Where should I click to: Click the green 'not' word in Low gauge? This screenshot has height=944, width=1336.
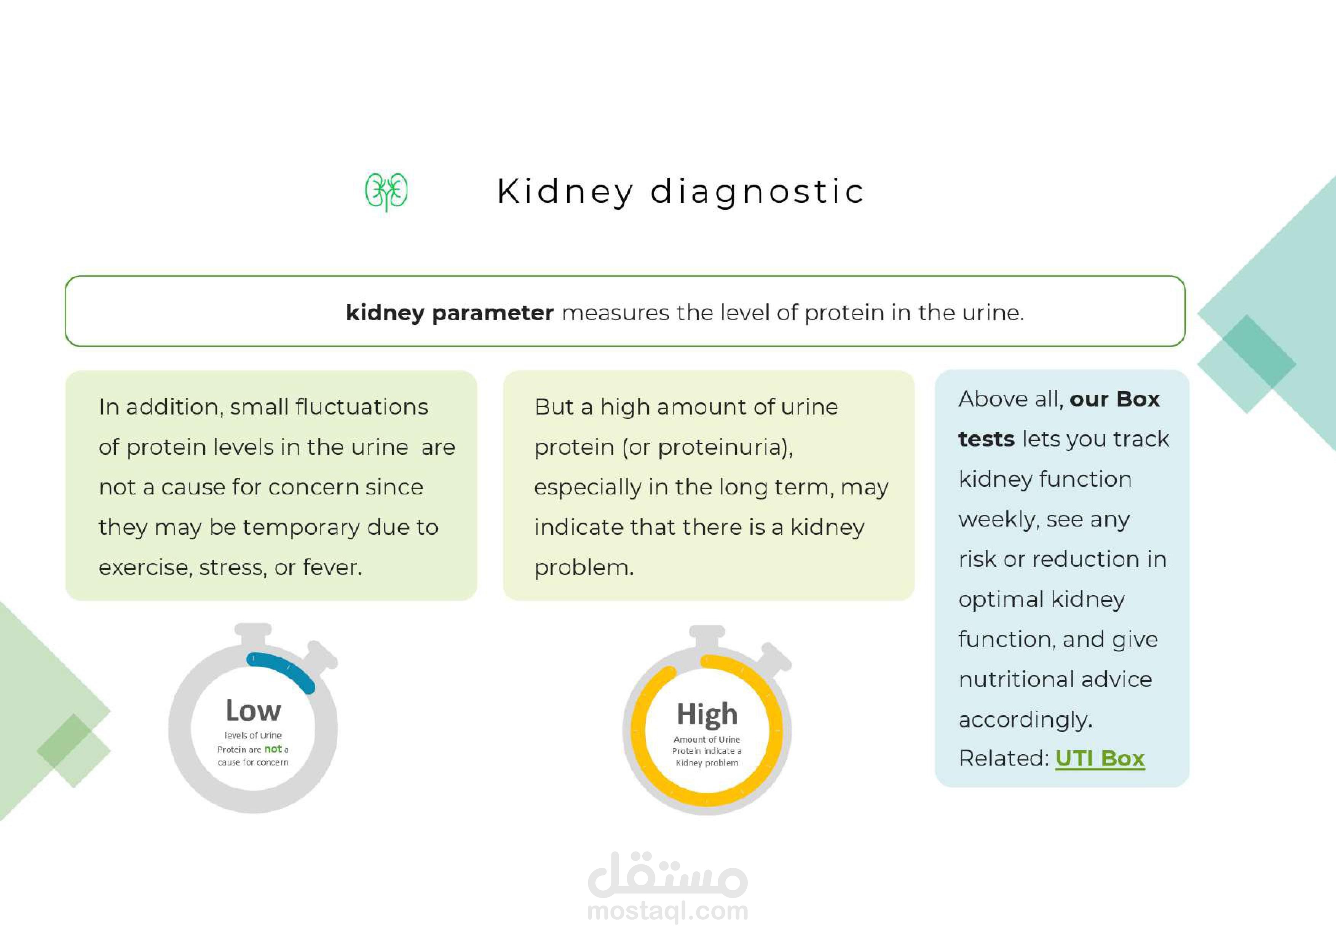pos(273,749)
